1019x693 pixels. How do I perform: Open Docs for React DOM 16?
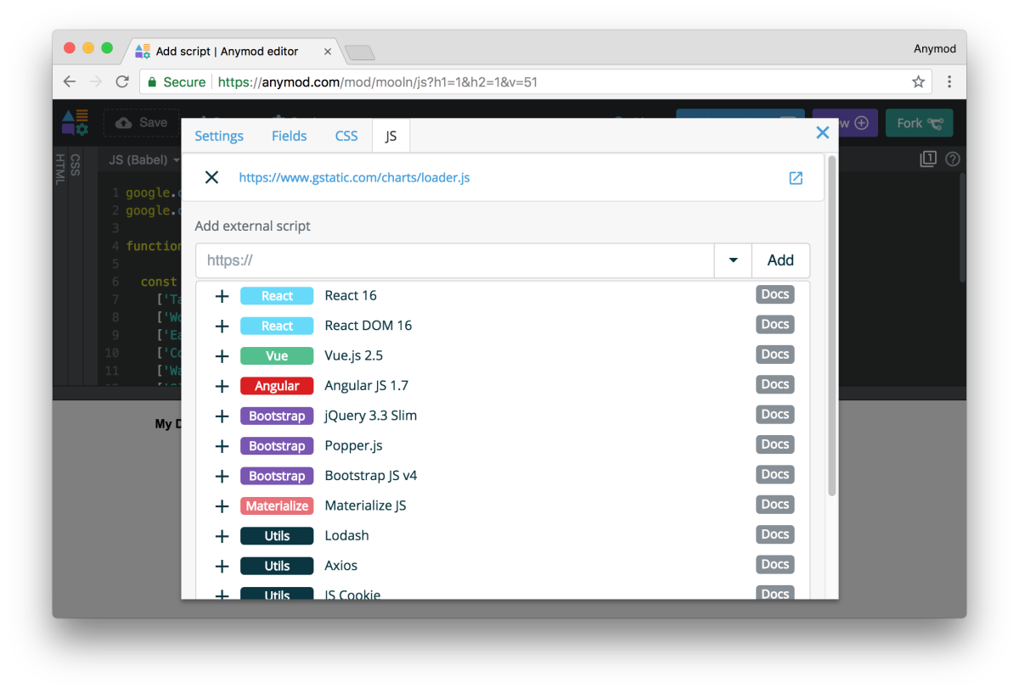pyautogui.click(x=775, y=324)
